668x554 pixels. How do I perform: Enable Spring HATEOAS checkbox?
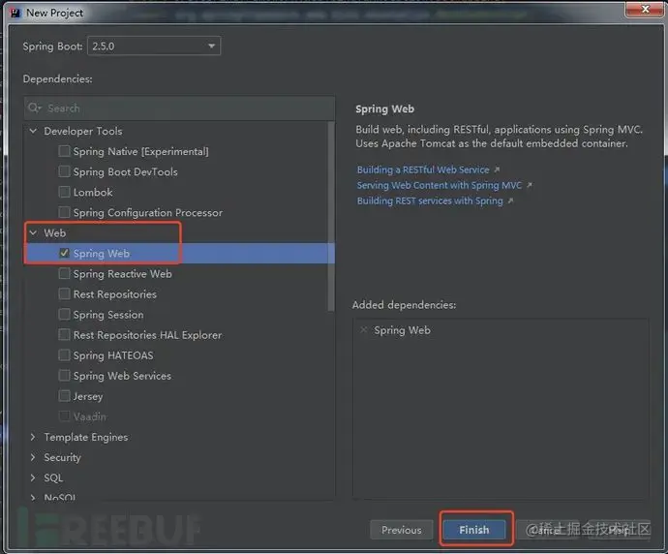point(64,355)
